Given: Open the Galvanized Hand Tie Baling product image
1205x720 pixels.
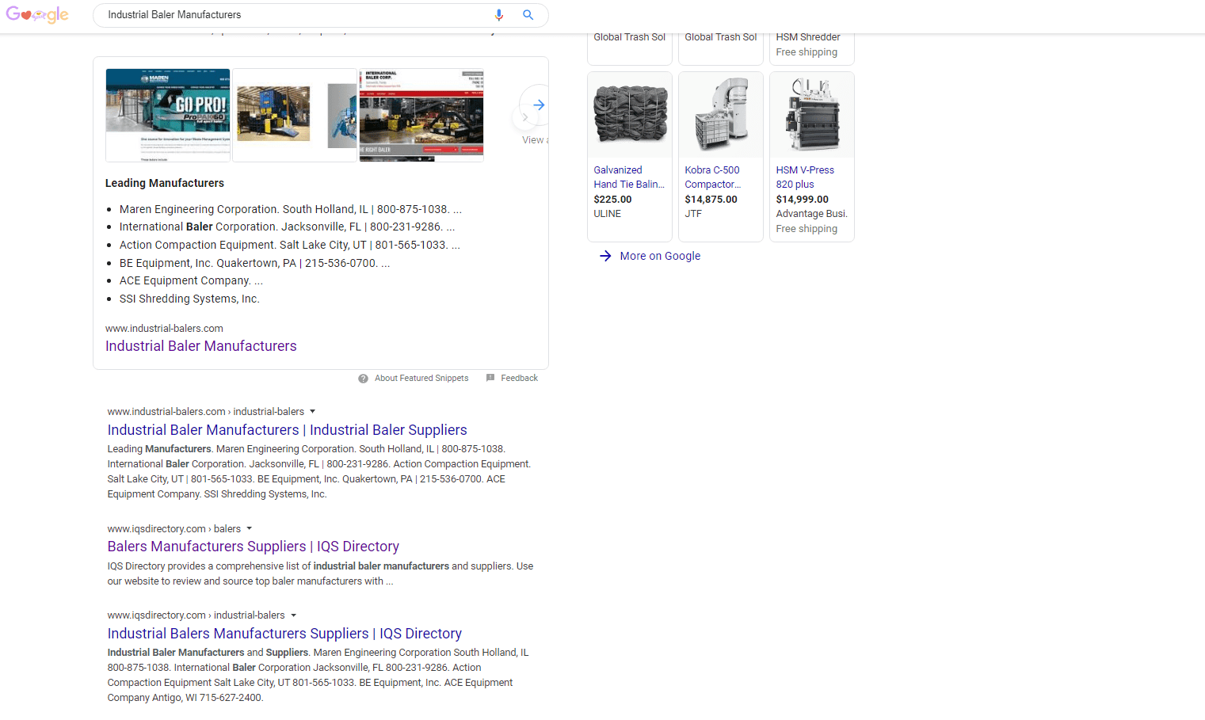Looking at the screenshot, I should pyautogui.click(x=630, y=116).
